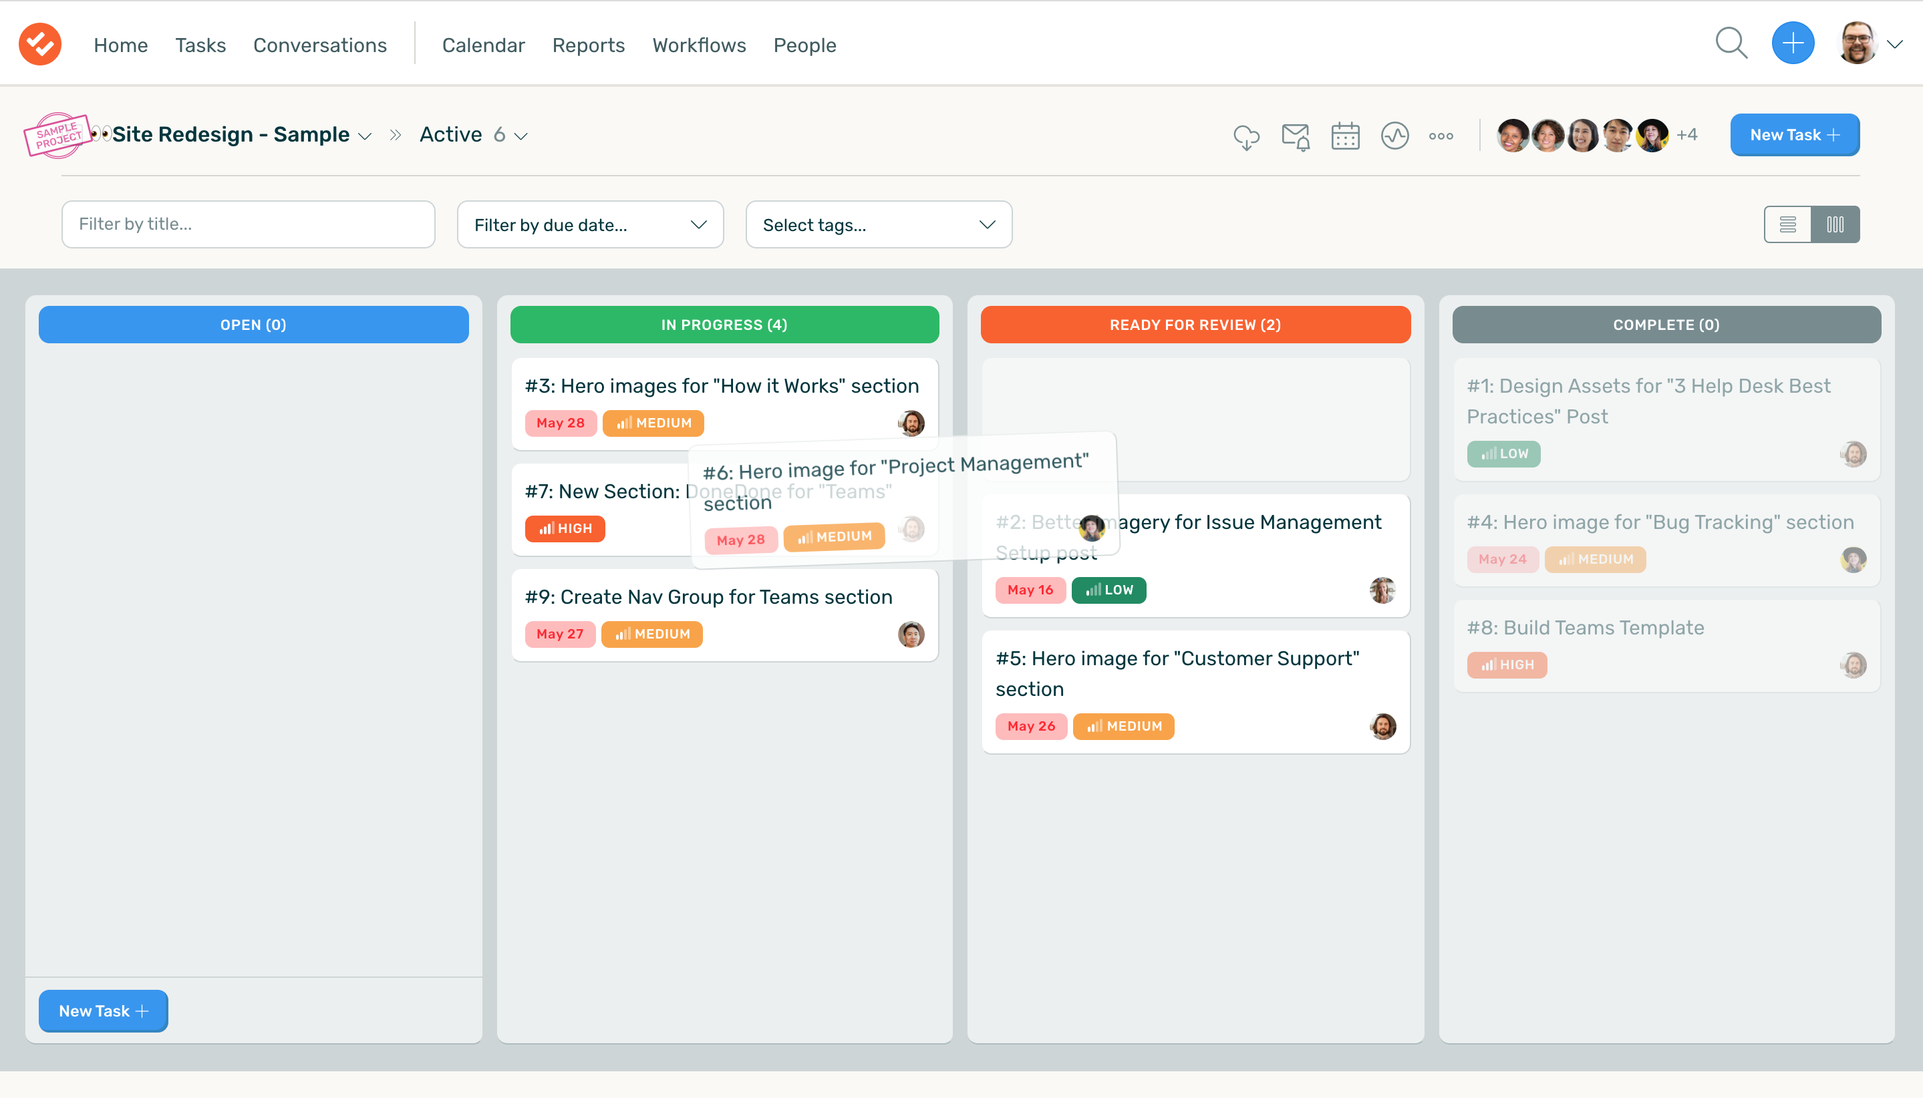Open the three-dots more options menu
Viewport: 1923px width, 1098px height.
point(1440,136)
